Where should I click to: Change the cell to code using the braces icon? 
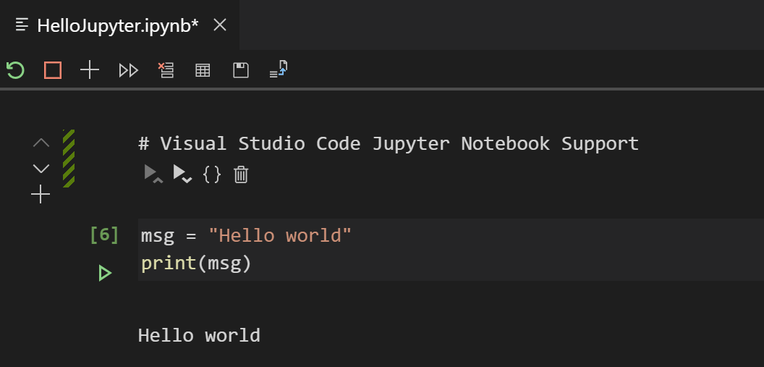(x=212, y=174)
